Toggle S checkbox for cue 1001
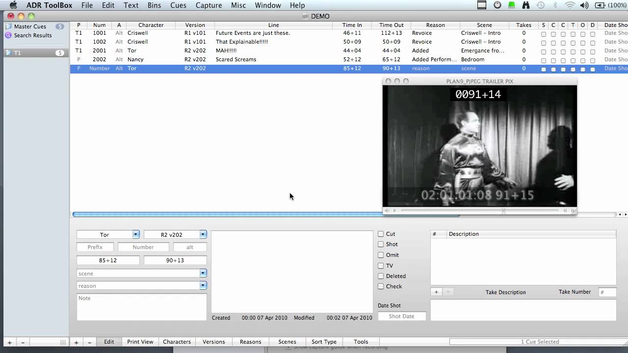The image size is (628, 353). pyautogui.click(x=544, y=34)
